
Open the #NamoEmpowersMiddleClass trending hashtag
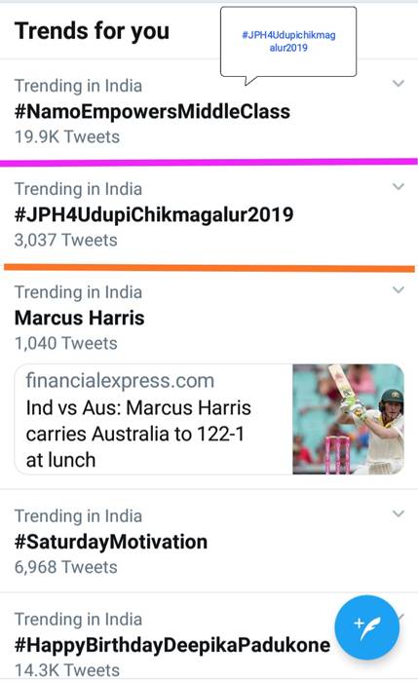click(x=152, y=112)
